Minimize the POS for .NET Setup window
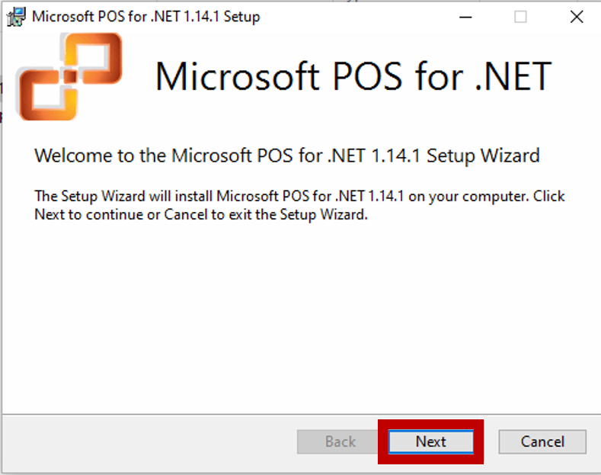This screenshot has height=475, width=601. tap(463, 17)
